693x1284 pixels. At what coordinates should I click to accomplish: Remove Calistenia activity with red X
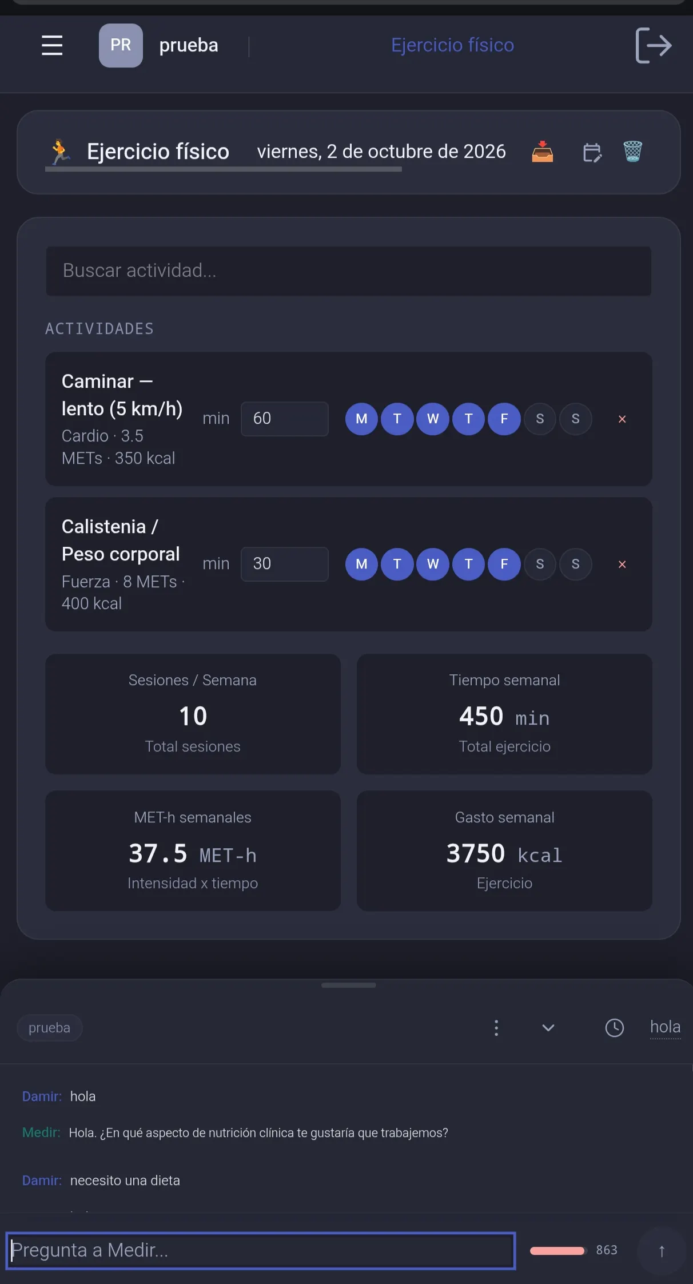pos(622,565)
